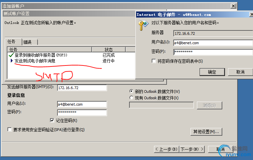
Task: Click the password field in the credentials dialog
Action: [x=213, y=52]
